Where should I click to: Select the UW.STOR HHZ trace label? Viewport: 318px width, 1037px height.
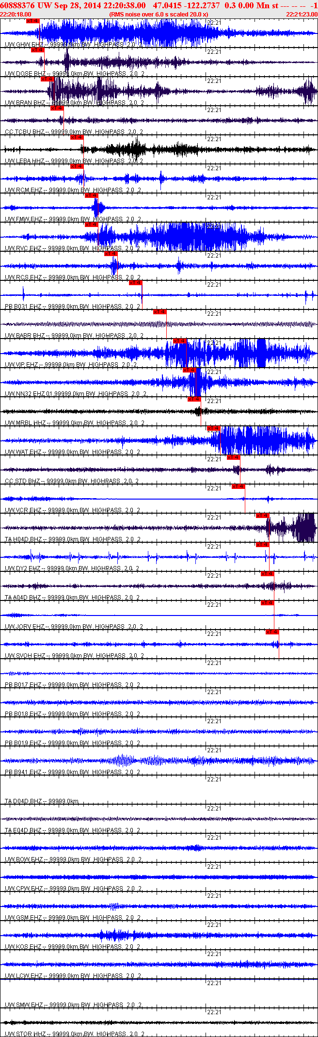click(x=75, y=1034)
